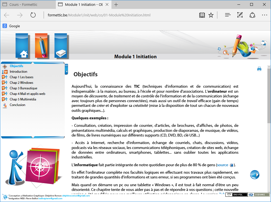
Task: Open the blue book icon in header
Action: click(61, 46)
